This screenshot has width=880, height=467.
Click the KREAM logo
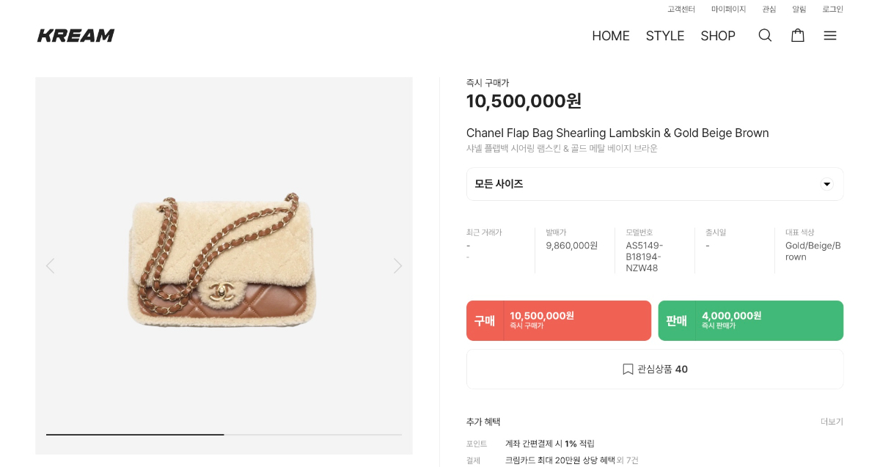(76, 35)
